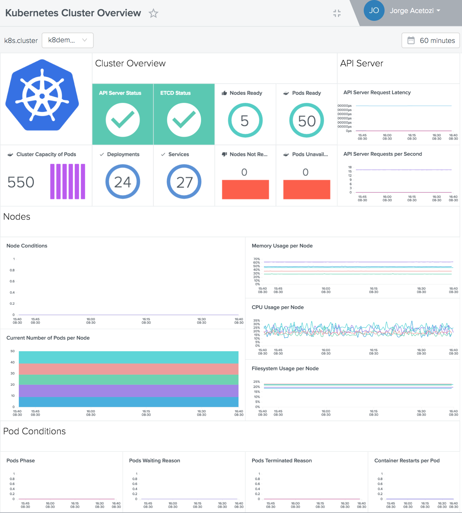Screen dimensions: 462x513
Task: Click the Nodes section heading
Action: click(17, 216)
